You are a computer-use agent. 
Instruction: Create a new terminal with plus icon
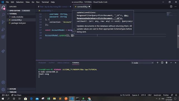coord(157,63)
